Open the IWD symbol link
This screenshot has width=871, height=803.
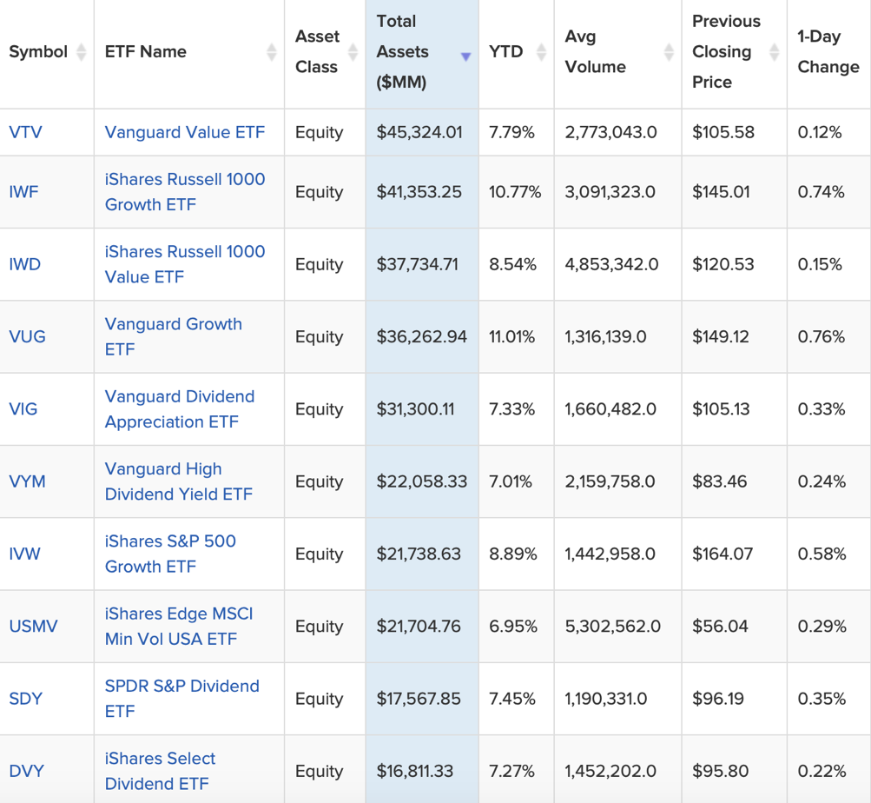click(25, 264)
